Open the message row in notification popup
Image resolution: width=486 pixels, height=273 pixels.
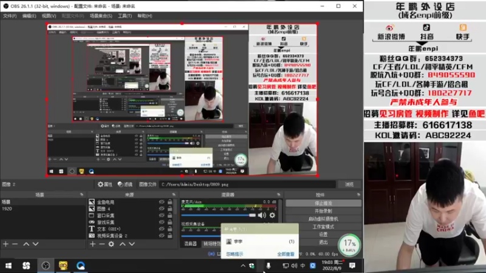pos(260,241)
